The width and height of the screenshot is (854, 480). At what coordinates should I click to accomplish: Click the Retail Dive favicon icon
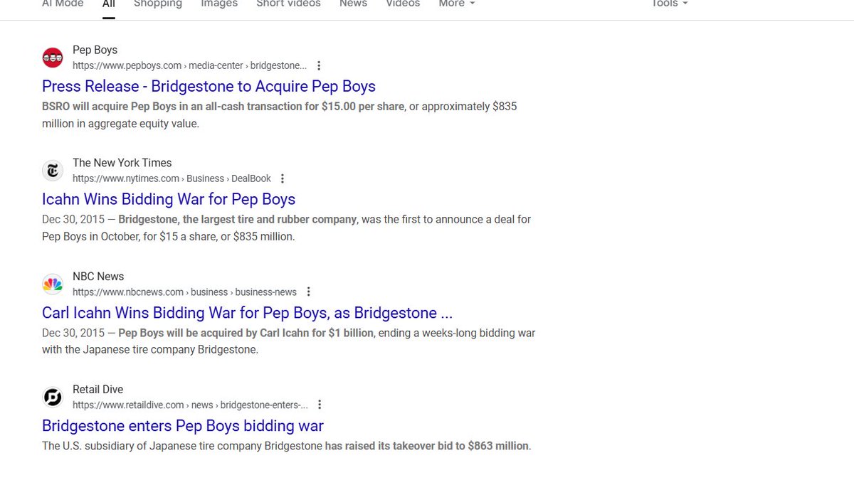point(53,397)
